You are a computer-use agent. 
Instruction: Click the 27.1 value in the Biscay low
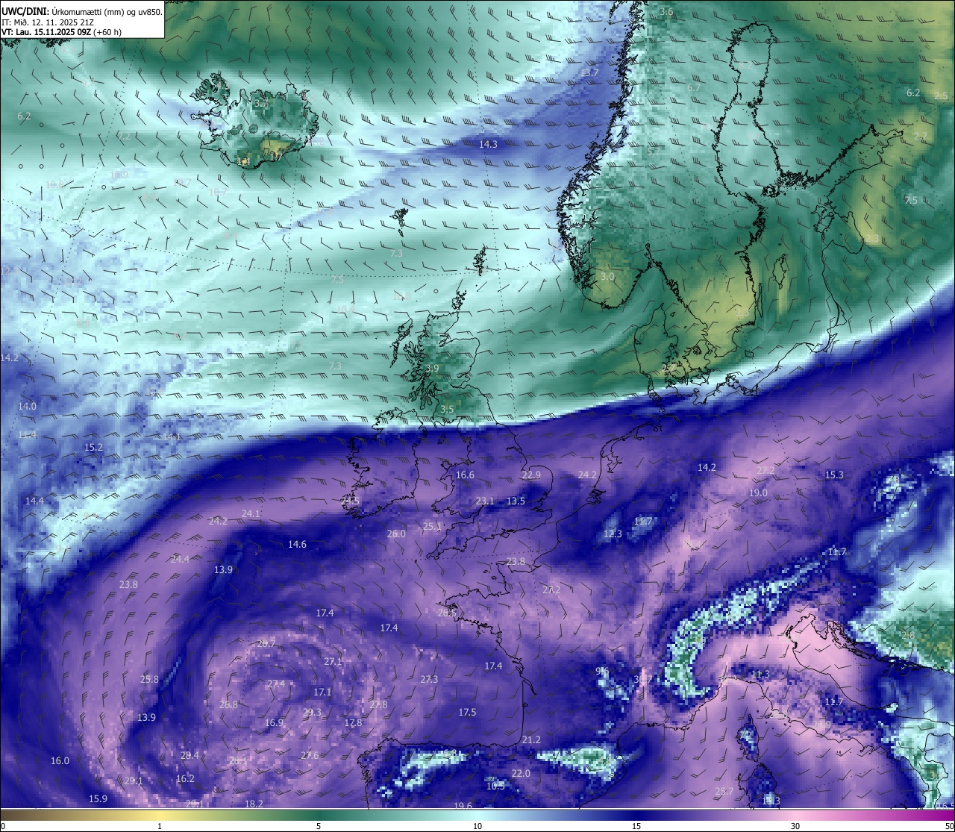coord(333,661)
